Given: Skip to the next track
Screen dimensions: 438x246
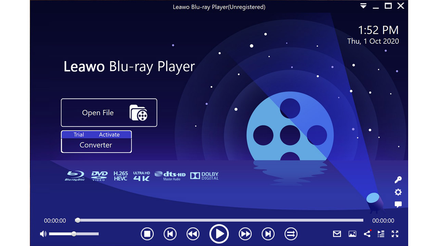Looking at the screenshot, I should (x=268, y=234).
